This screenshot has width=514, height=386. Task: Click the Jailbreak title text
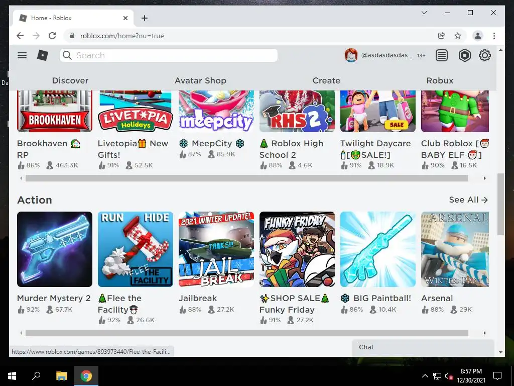click(198, 298)
